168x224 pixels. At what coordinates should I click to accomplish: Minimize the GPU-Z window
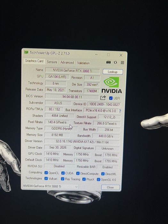[96, 54]
